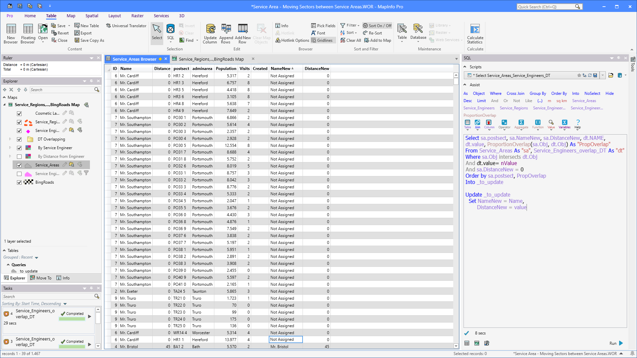Switch to the Spatial ribbon tab
This screenshot has height=358, width=637.
pyautogui.click(x=92, y=16)
